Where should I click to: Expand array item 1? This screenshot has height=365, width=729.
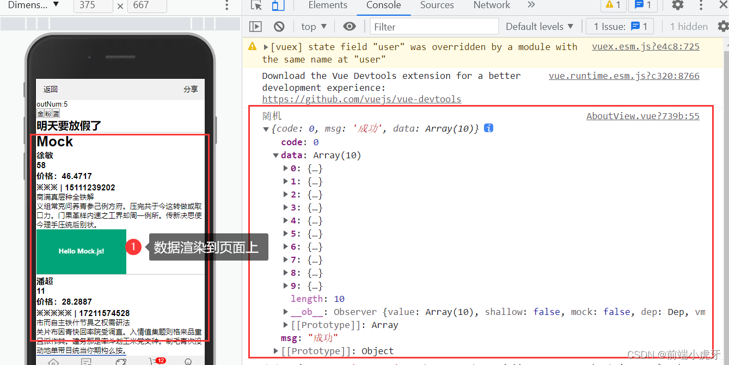tap(285, 181)
